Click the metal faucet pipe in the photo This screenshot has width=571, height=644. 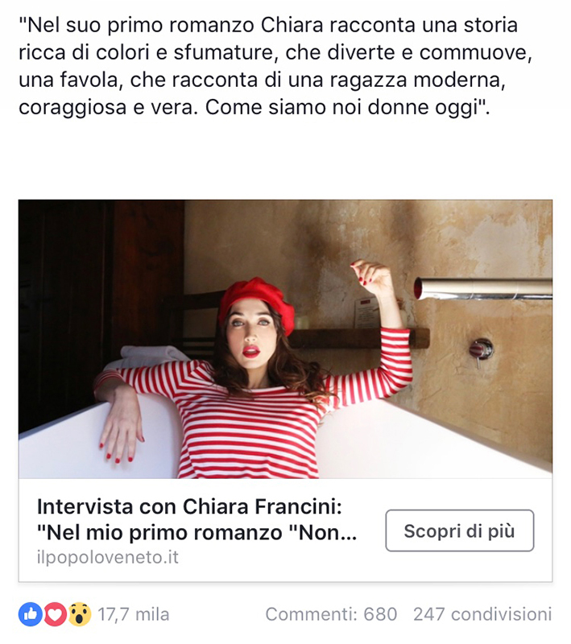pos(482,288)
